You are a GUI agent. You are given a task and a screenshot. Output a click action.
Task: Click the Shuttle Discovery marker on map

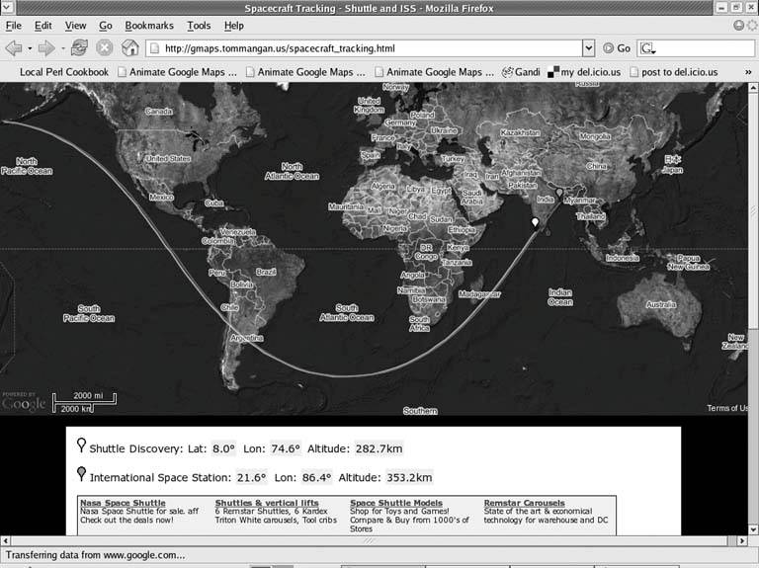coord(535,222)
